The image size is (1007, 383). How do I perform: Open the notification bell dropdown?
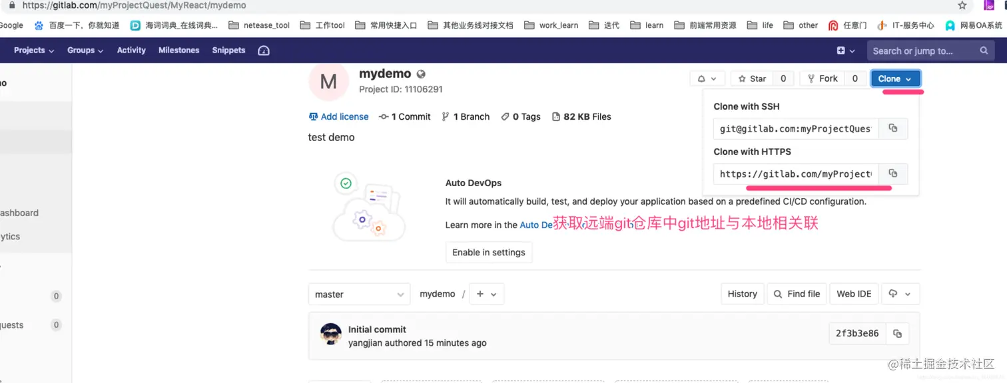[707, 78]
